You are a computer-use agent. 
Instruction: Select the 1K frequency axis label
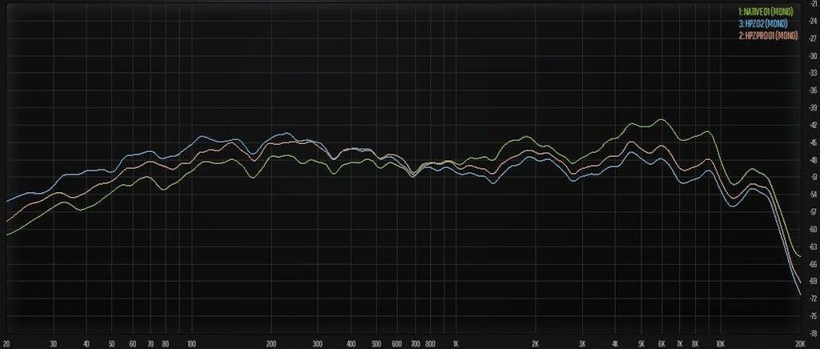click(x=455, y=343)
